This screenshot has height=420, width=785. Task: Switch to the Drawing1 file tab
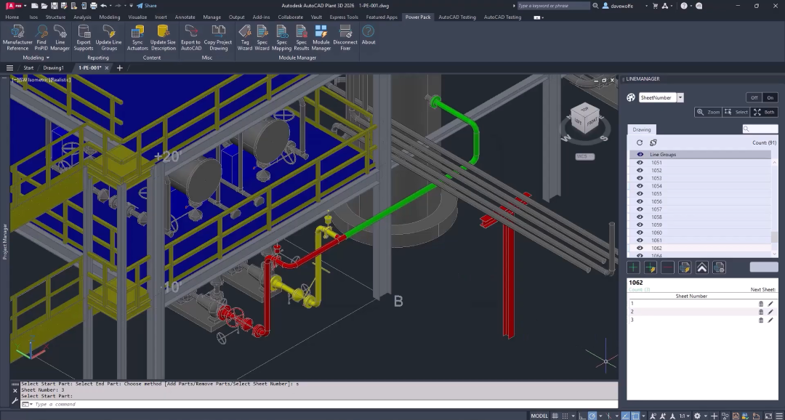pyautogui.click(x=53, y=68)
